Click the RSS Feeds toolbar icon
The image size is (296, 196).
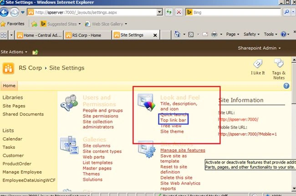tap(191, 35)
